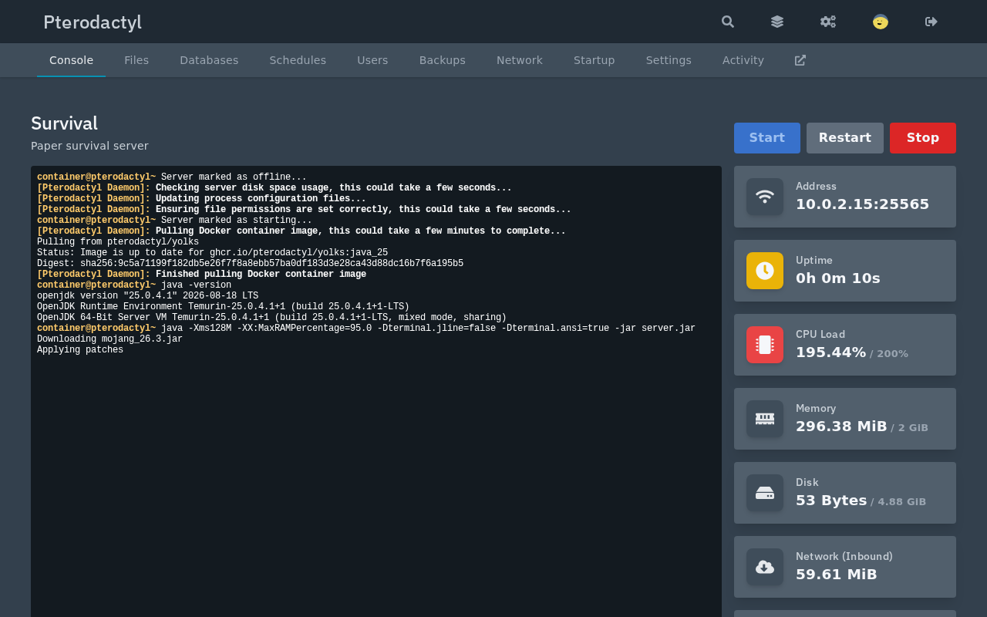The image size is (987, 617).
Task: Select the address 10.0.2.15:25565
Action: (862, 204)
